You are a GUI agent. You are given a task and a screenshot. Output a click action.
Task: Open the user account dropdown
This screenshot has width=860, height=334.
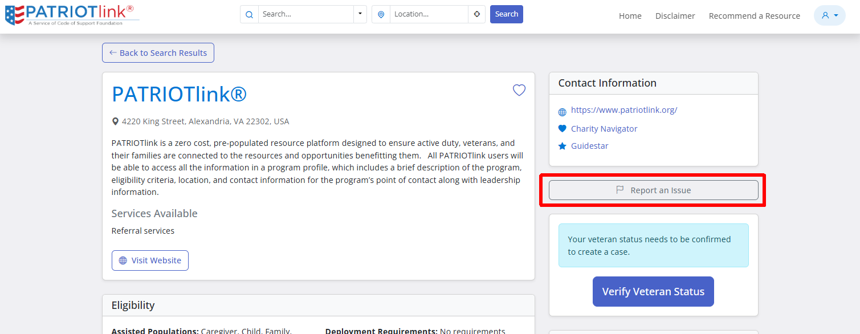click(830, 15)
